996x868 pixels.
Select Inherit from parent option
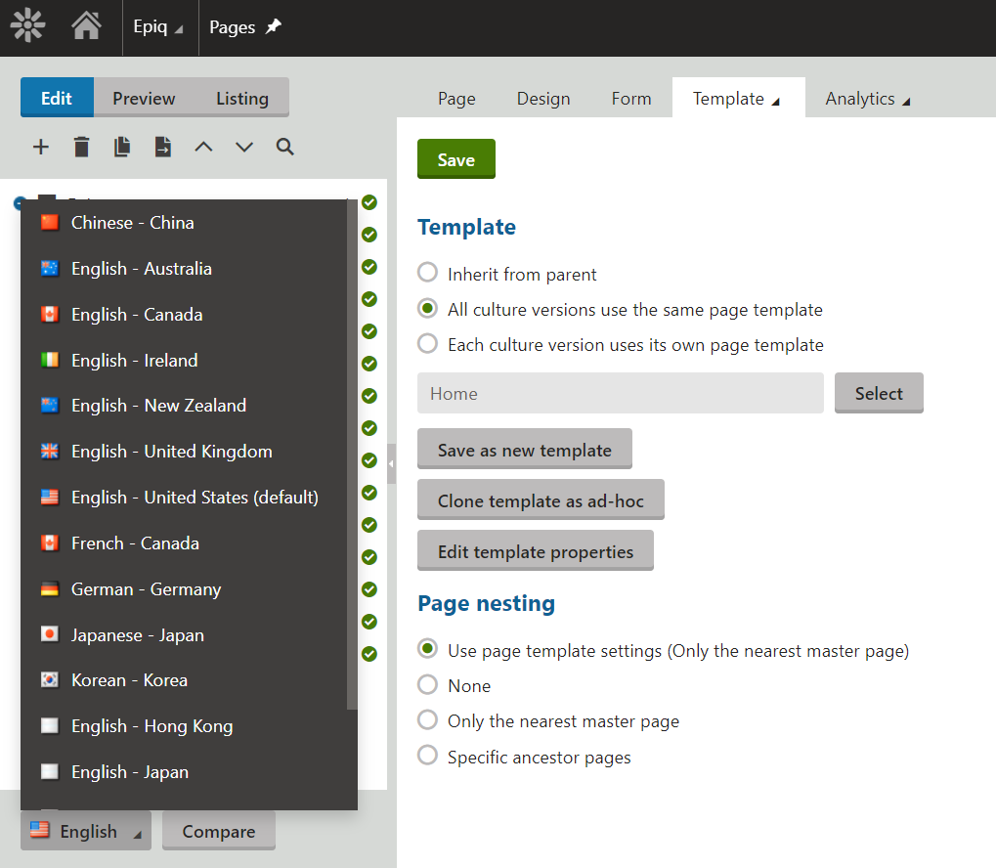(x=427, y=274)
